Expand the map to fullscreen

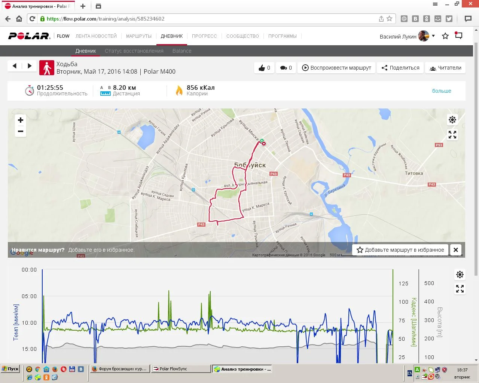(x=452, y=135)
